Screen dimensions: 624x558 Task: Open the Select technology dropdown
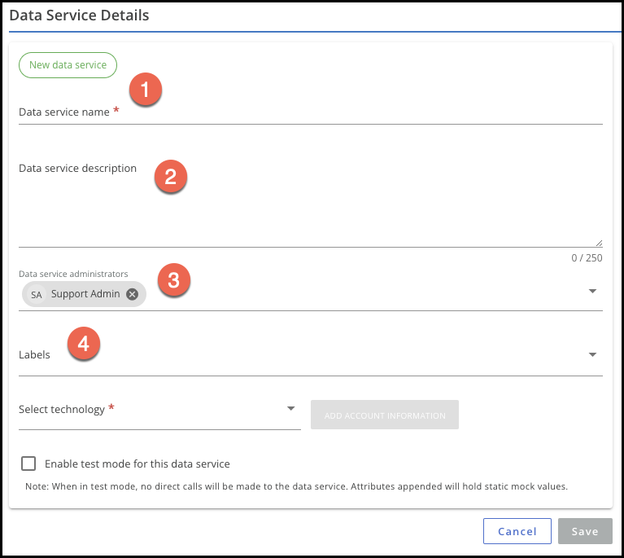coord(159,410)
